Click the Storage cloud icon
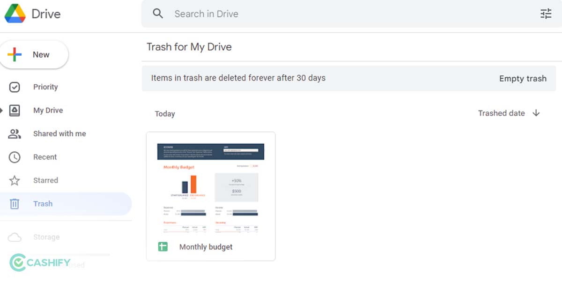 tap(15, 237)
